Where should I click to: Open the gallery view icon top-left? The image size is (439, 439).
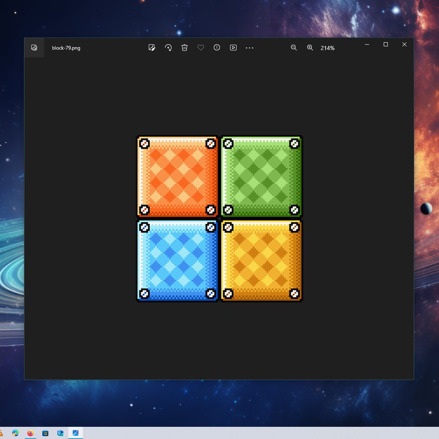click(x=34, y=47)
